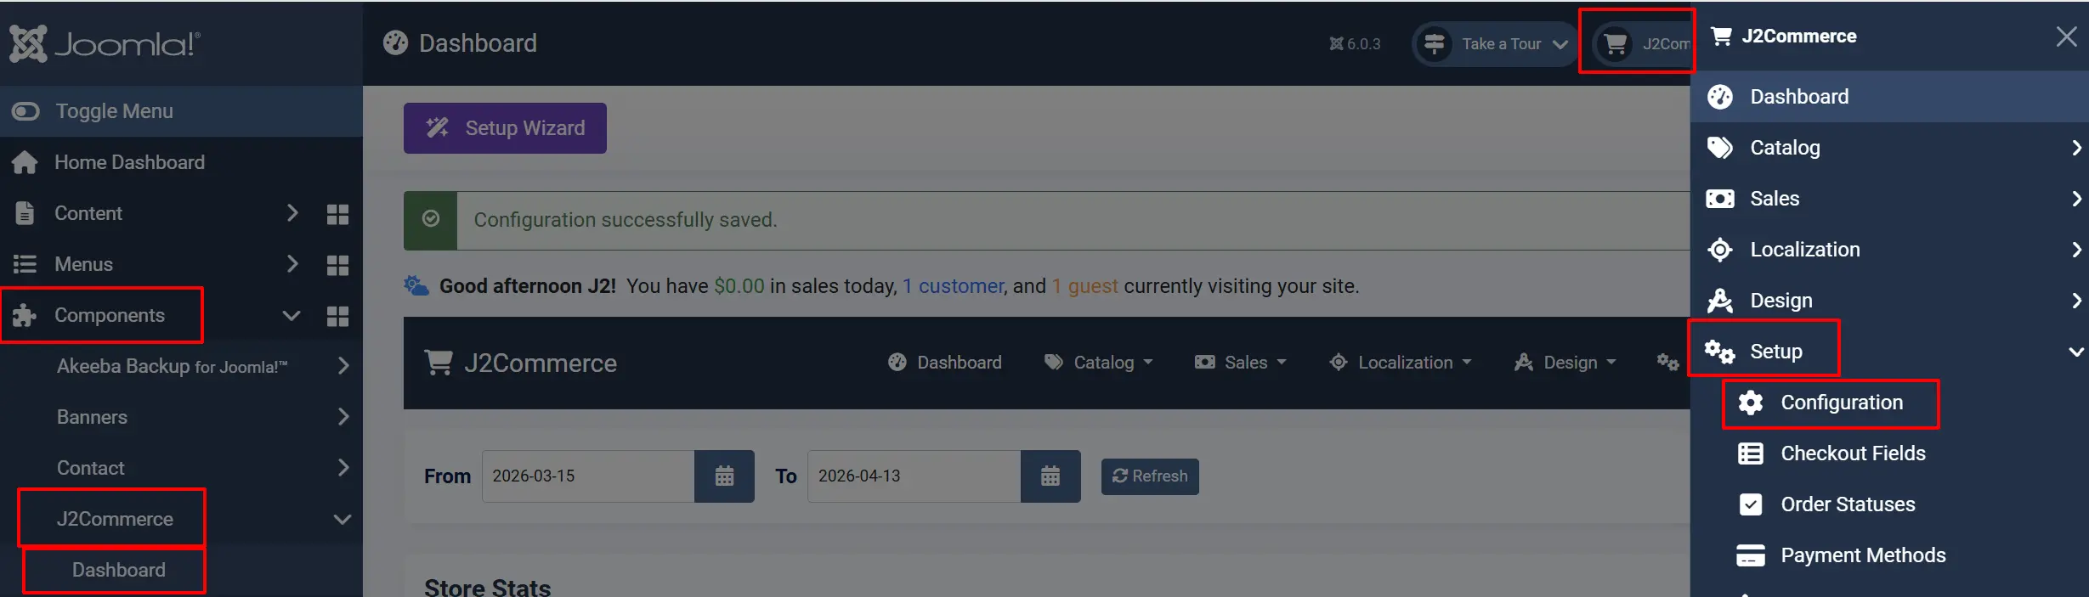Click the 1 guest link
2089x597 pixels.
pos(1084,286)
